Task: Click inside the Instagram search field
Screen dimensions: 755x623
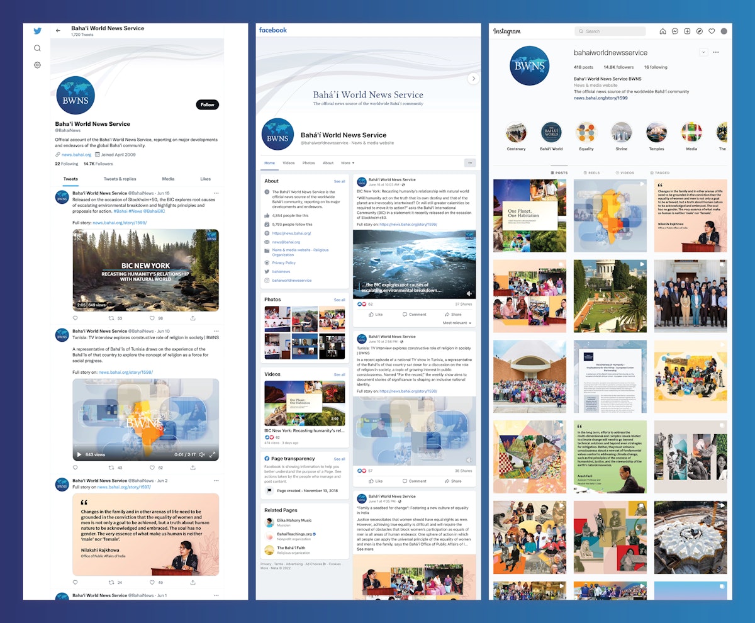Action: coord(610,31)
